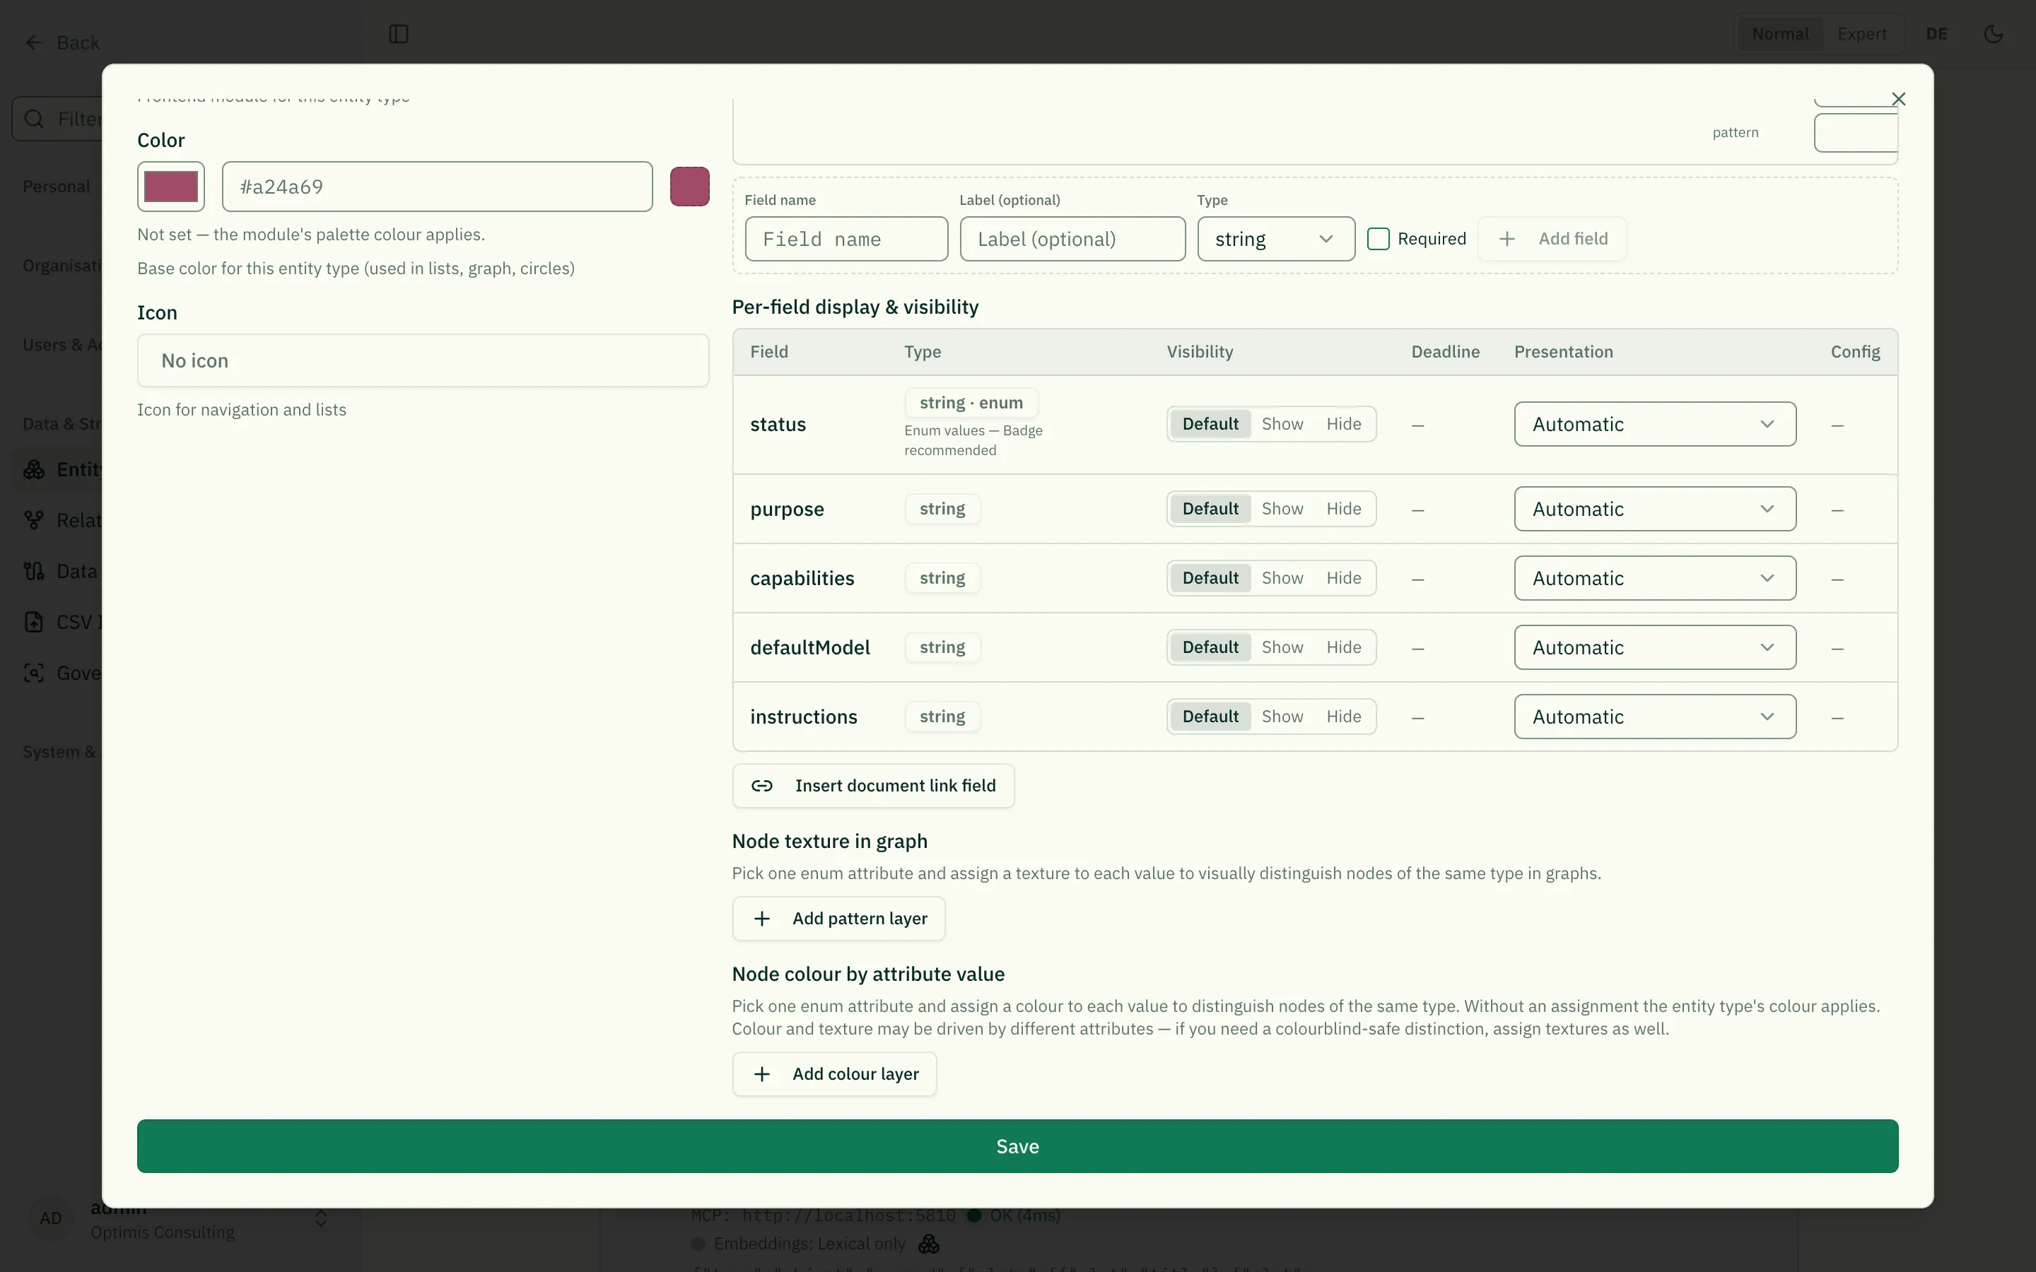Open purpose Presentation dropdown
The width and height of the screenshot is (2036, 1272).
(x=1655, y=509)
